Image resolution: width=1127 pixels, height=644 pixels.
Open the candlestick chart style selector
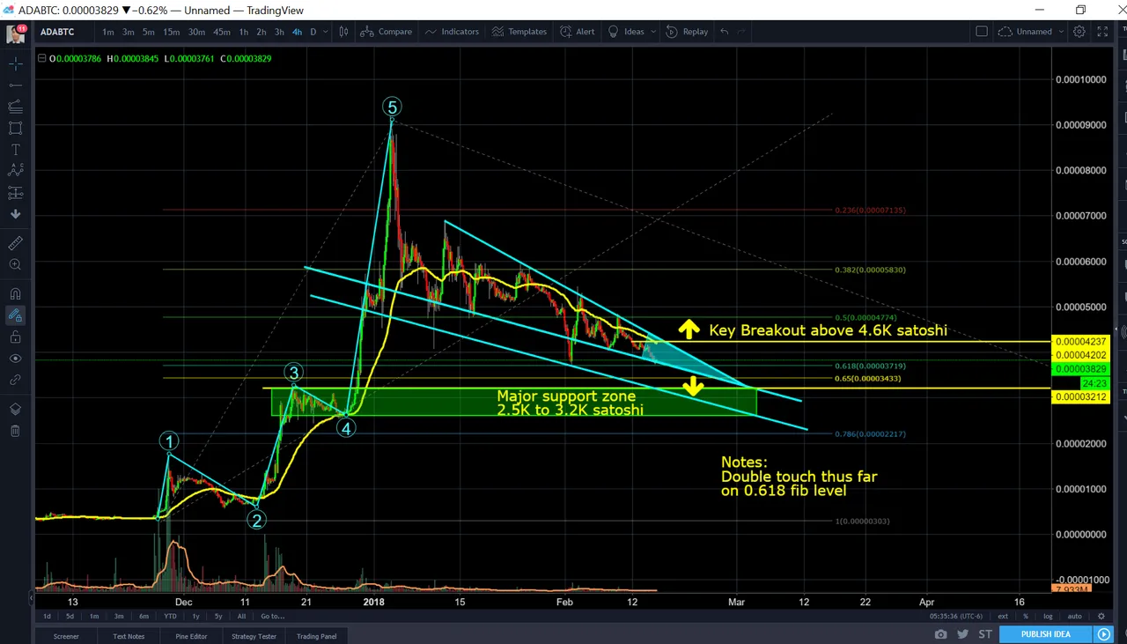coord(344,32)
